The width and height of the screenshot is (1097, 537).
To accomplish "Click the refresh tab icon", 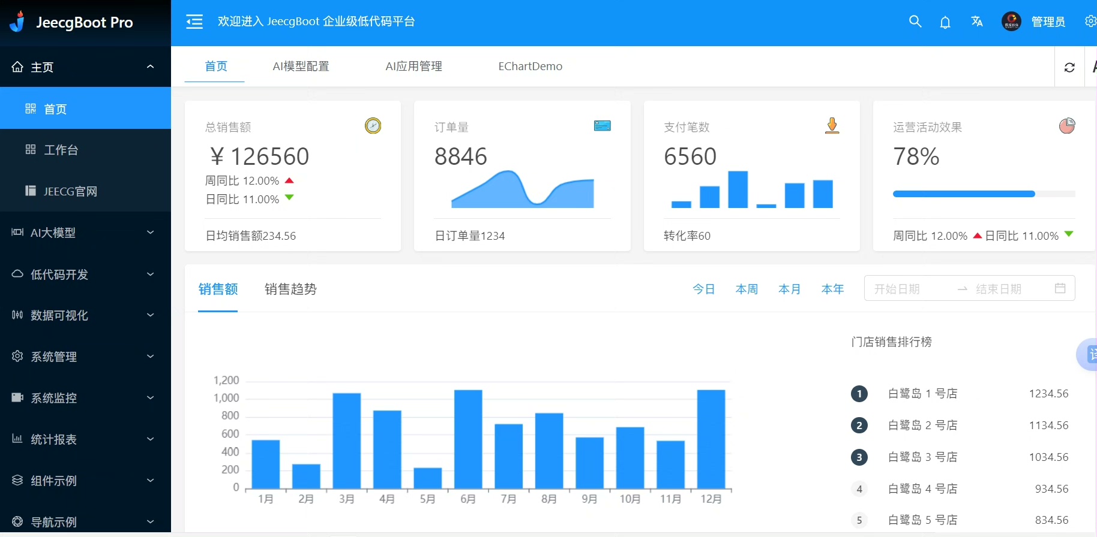I will click(1069, 67).
